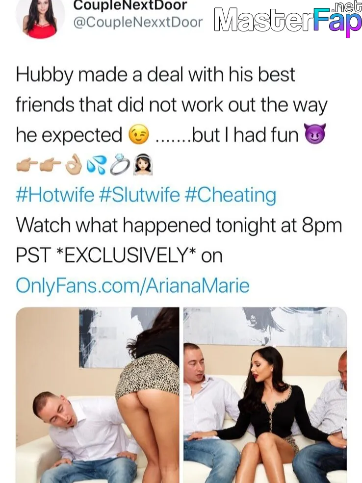Image resolution: width=362 pixels, height=483 pixels.
Task: Click the second pointing hand emoji
Action: (x=51, y=167)
